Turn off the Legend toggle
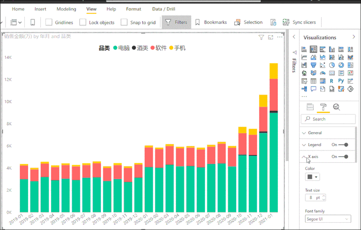Screen dimensions: 361x230 click(x=343, y=145)
